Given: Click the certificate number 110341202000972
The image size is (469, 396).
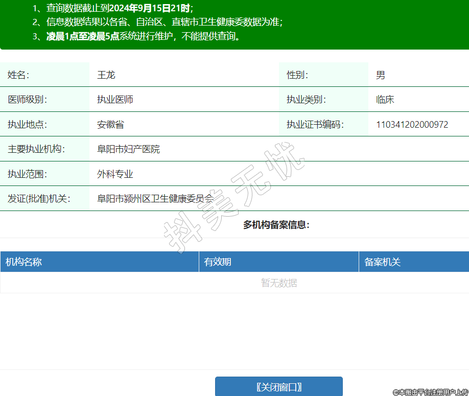Looking at the screenshot, I should coord(412,125).
